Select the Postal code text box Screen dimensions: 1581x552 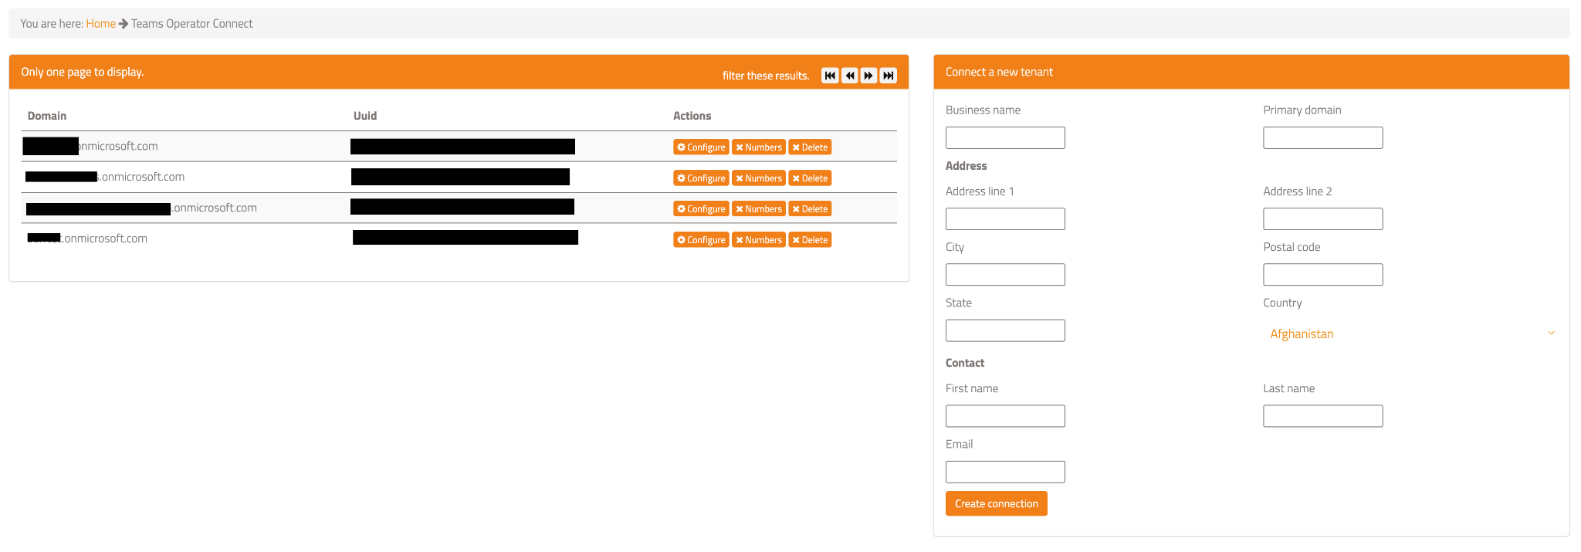[1323, 275]
